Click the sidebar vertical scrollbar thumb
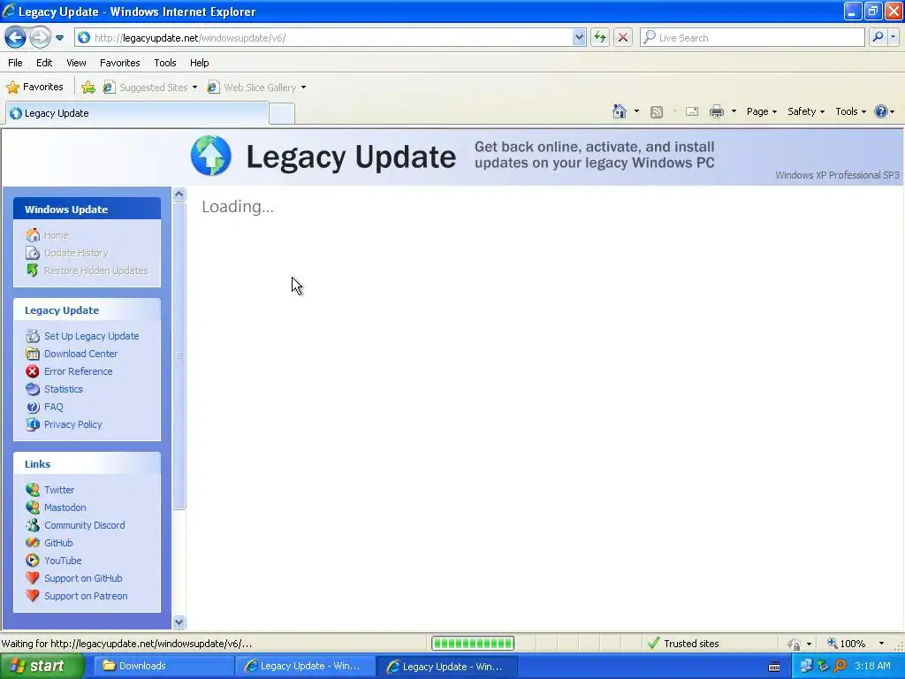 [x=179, y=355]
